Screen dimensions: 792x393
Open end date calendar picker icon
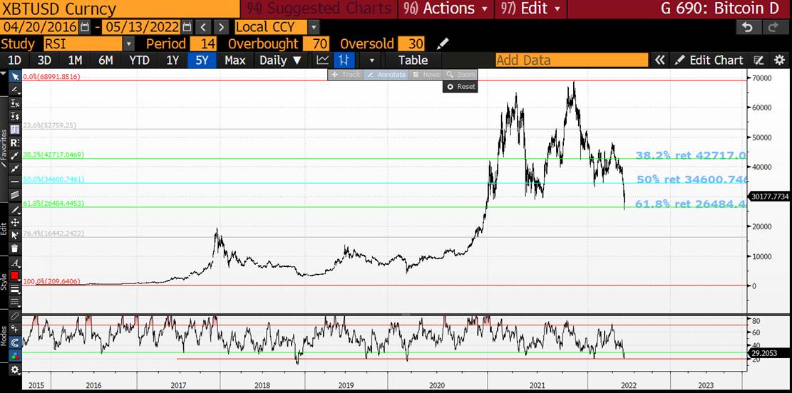(x=186, y=27)
